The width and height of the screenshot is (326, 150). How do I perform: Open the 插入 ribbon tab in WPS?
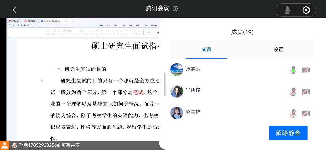pos(108,25)
